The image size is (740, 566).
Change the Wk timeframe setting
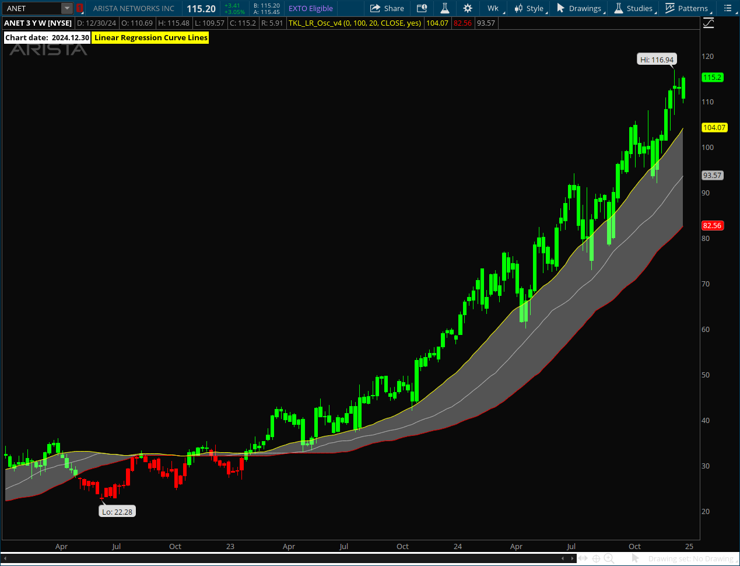pos(493,8)
